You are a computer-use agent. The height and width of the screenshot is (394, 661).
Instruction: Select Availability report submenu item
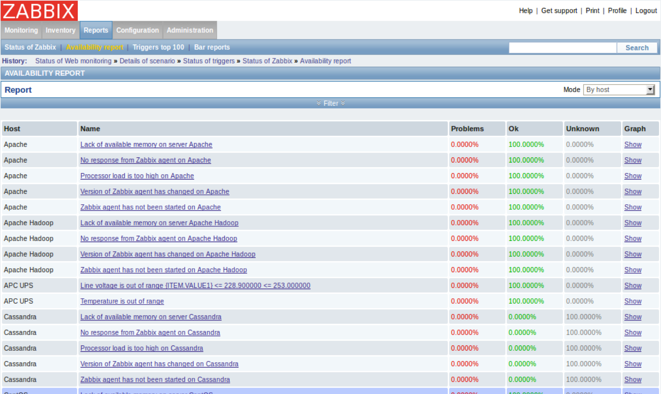[95, 47]
